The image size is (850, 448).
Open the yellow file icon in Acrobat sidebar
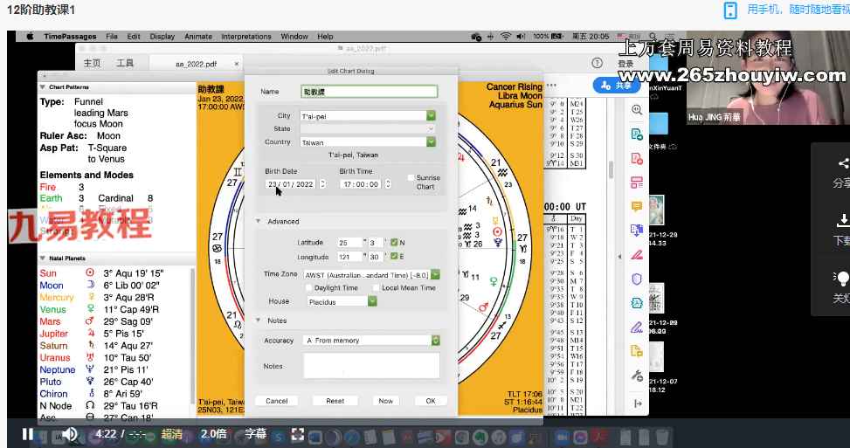pyautogui.click(x=637, y=351)
